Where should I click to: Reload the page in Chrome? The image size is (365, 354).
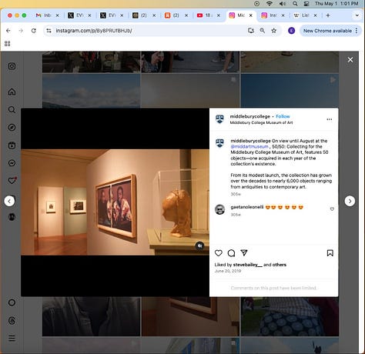34,31
